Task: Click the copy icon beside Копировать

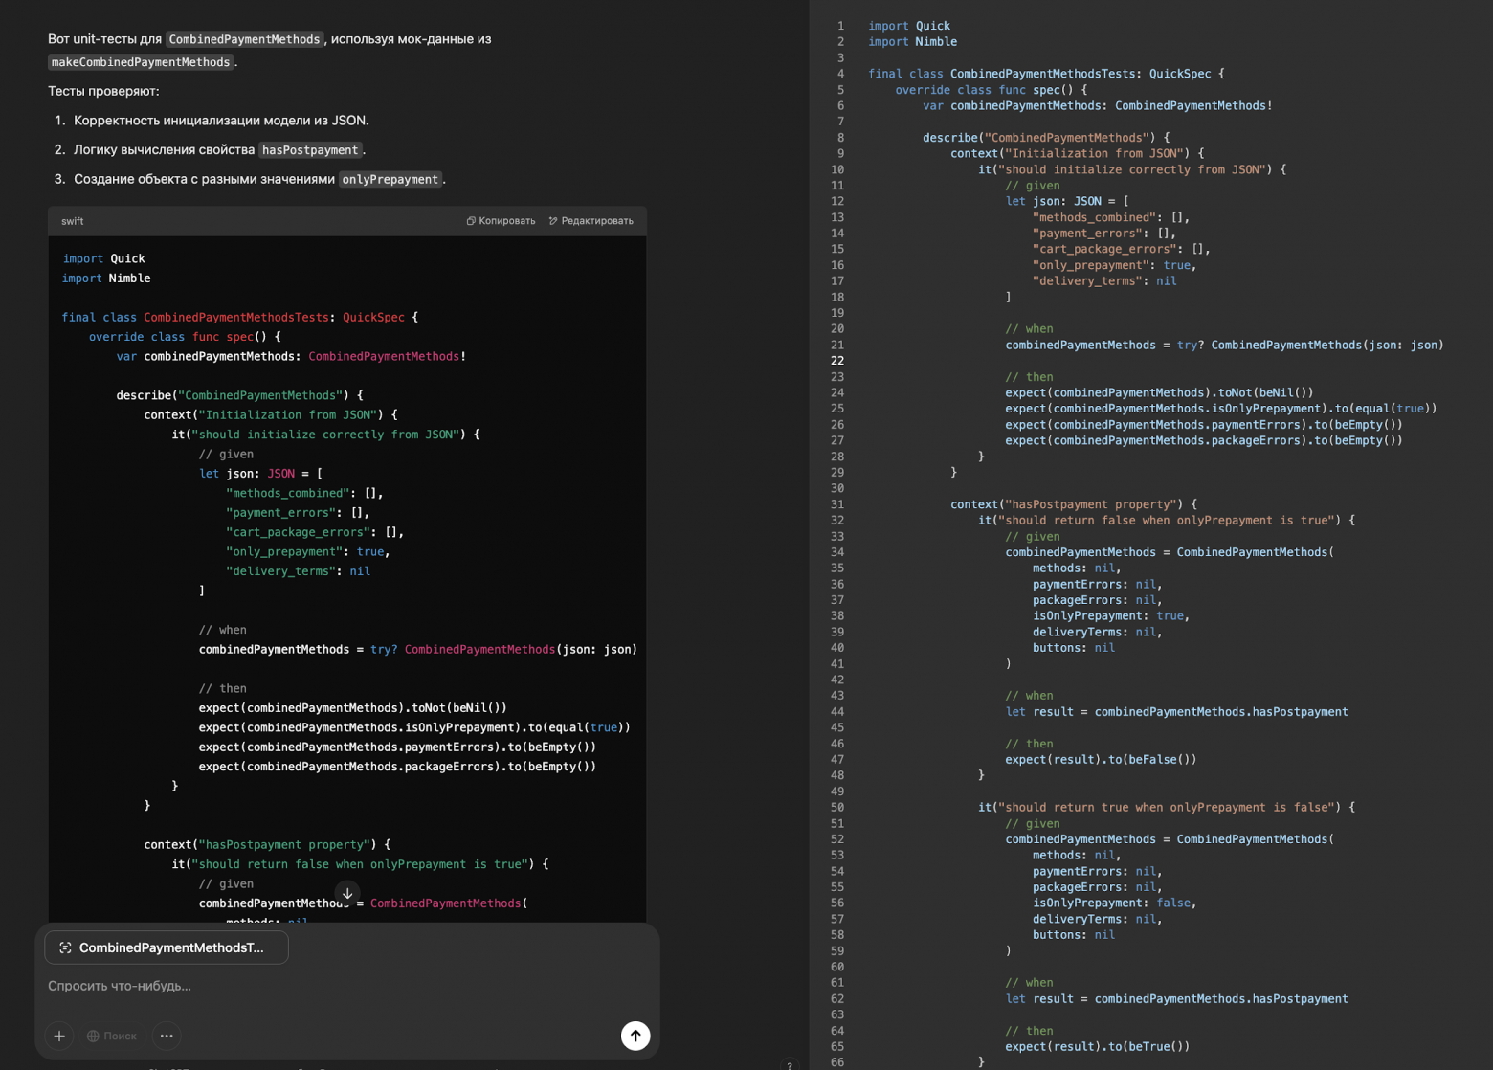Action: (x=471, y=221)
